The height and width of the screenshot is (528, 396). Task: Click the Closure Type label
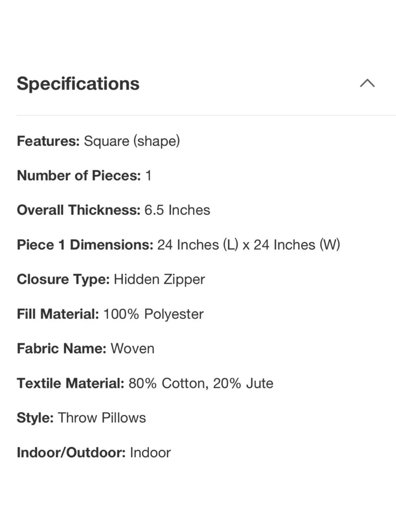tap(63, 280)
